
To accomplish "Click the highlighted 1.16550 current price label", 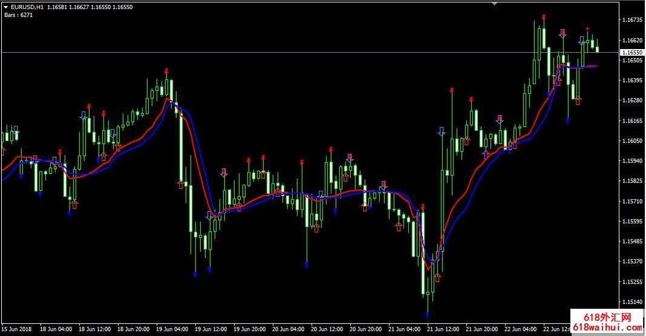I will click(633, 53).
